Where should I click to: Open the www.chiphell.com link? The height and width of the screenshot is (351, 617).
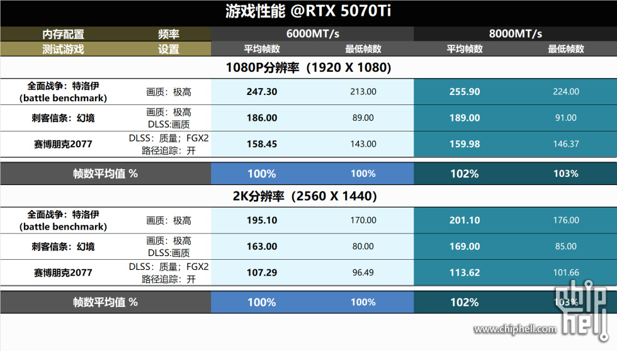coord(516,329)
